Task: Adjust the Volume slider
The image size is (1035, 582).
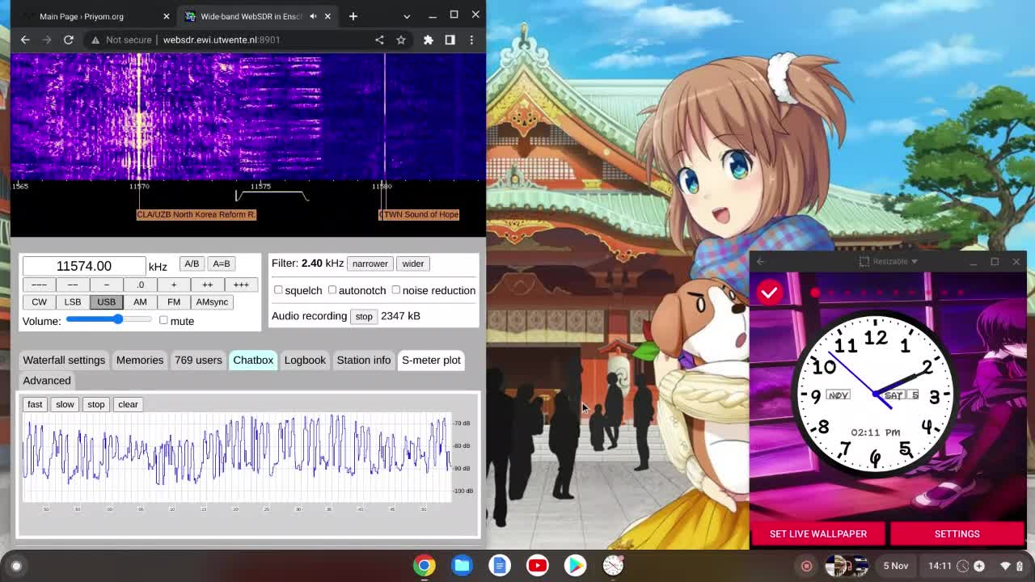Action: 109,320
